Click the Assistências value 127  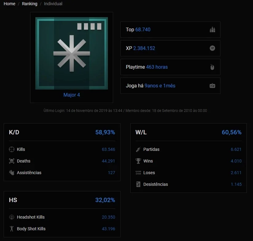point(112,173)
